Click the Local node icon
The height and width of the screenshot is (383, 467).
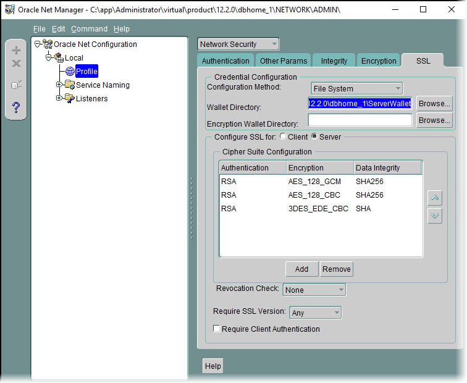coord(59,57)
